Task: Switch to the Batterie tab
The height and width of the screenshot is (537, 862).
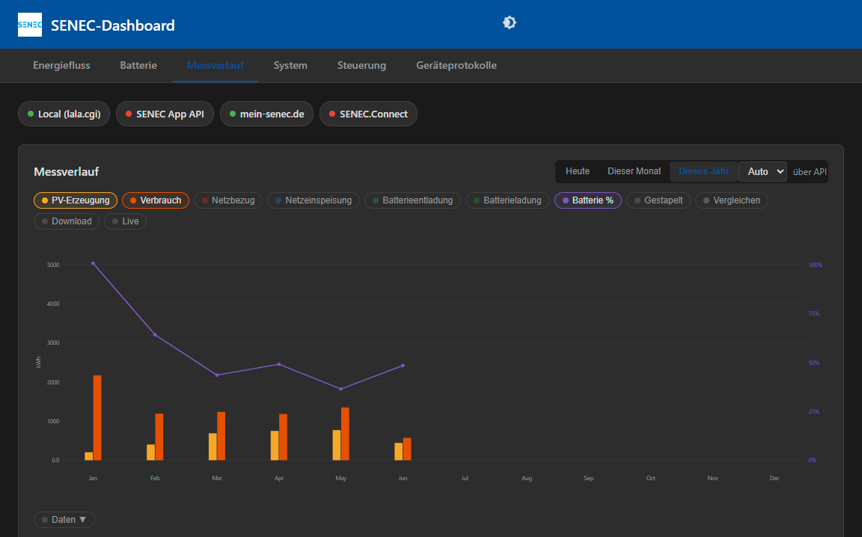Action: [138, 65]
